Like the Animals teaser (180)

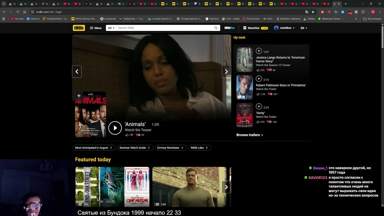pyautogui.click(x=130, y=135)
